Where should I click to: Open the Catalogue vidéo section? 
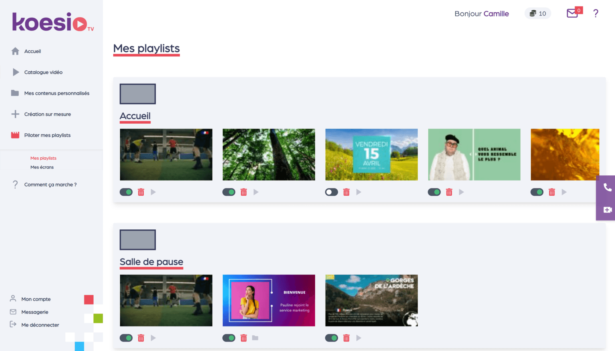coord(43,72)
